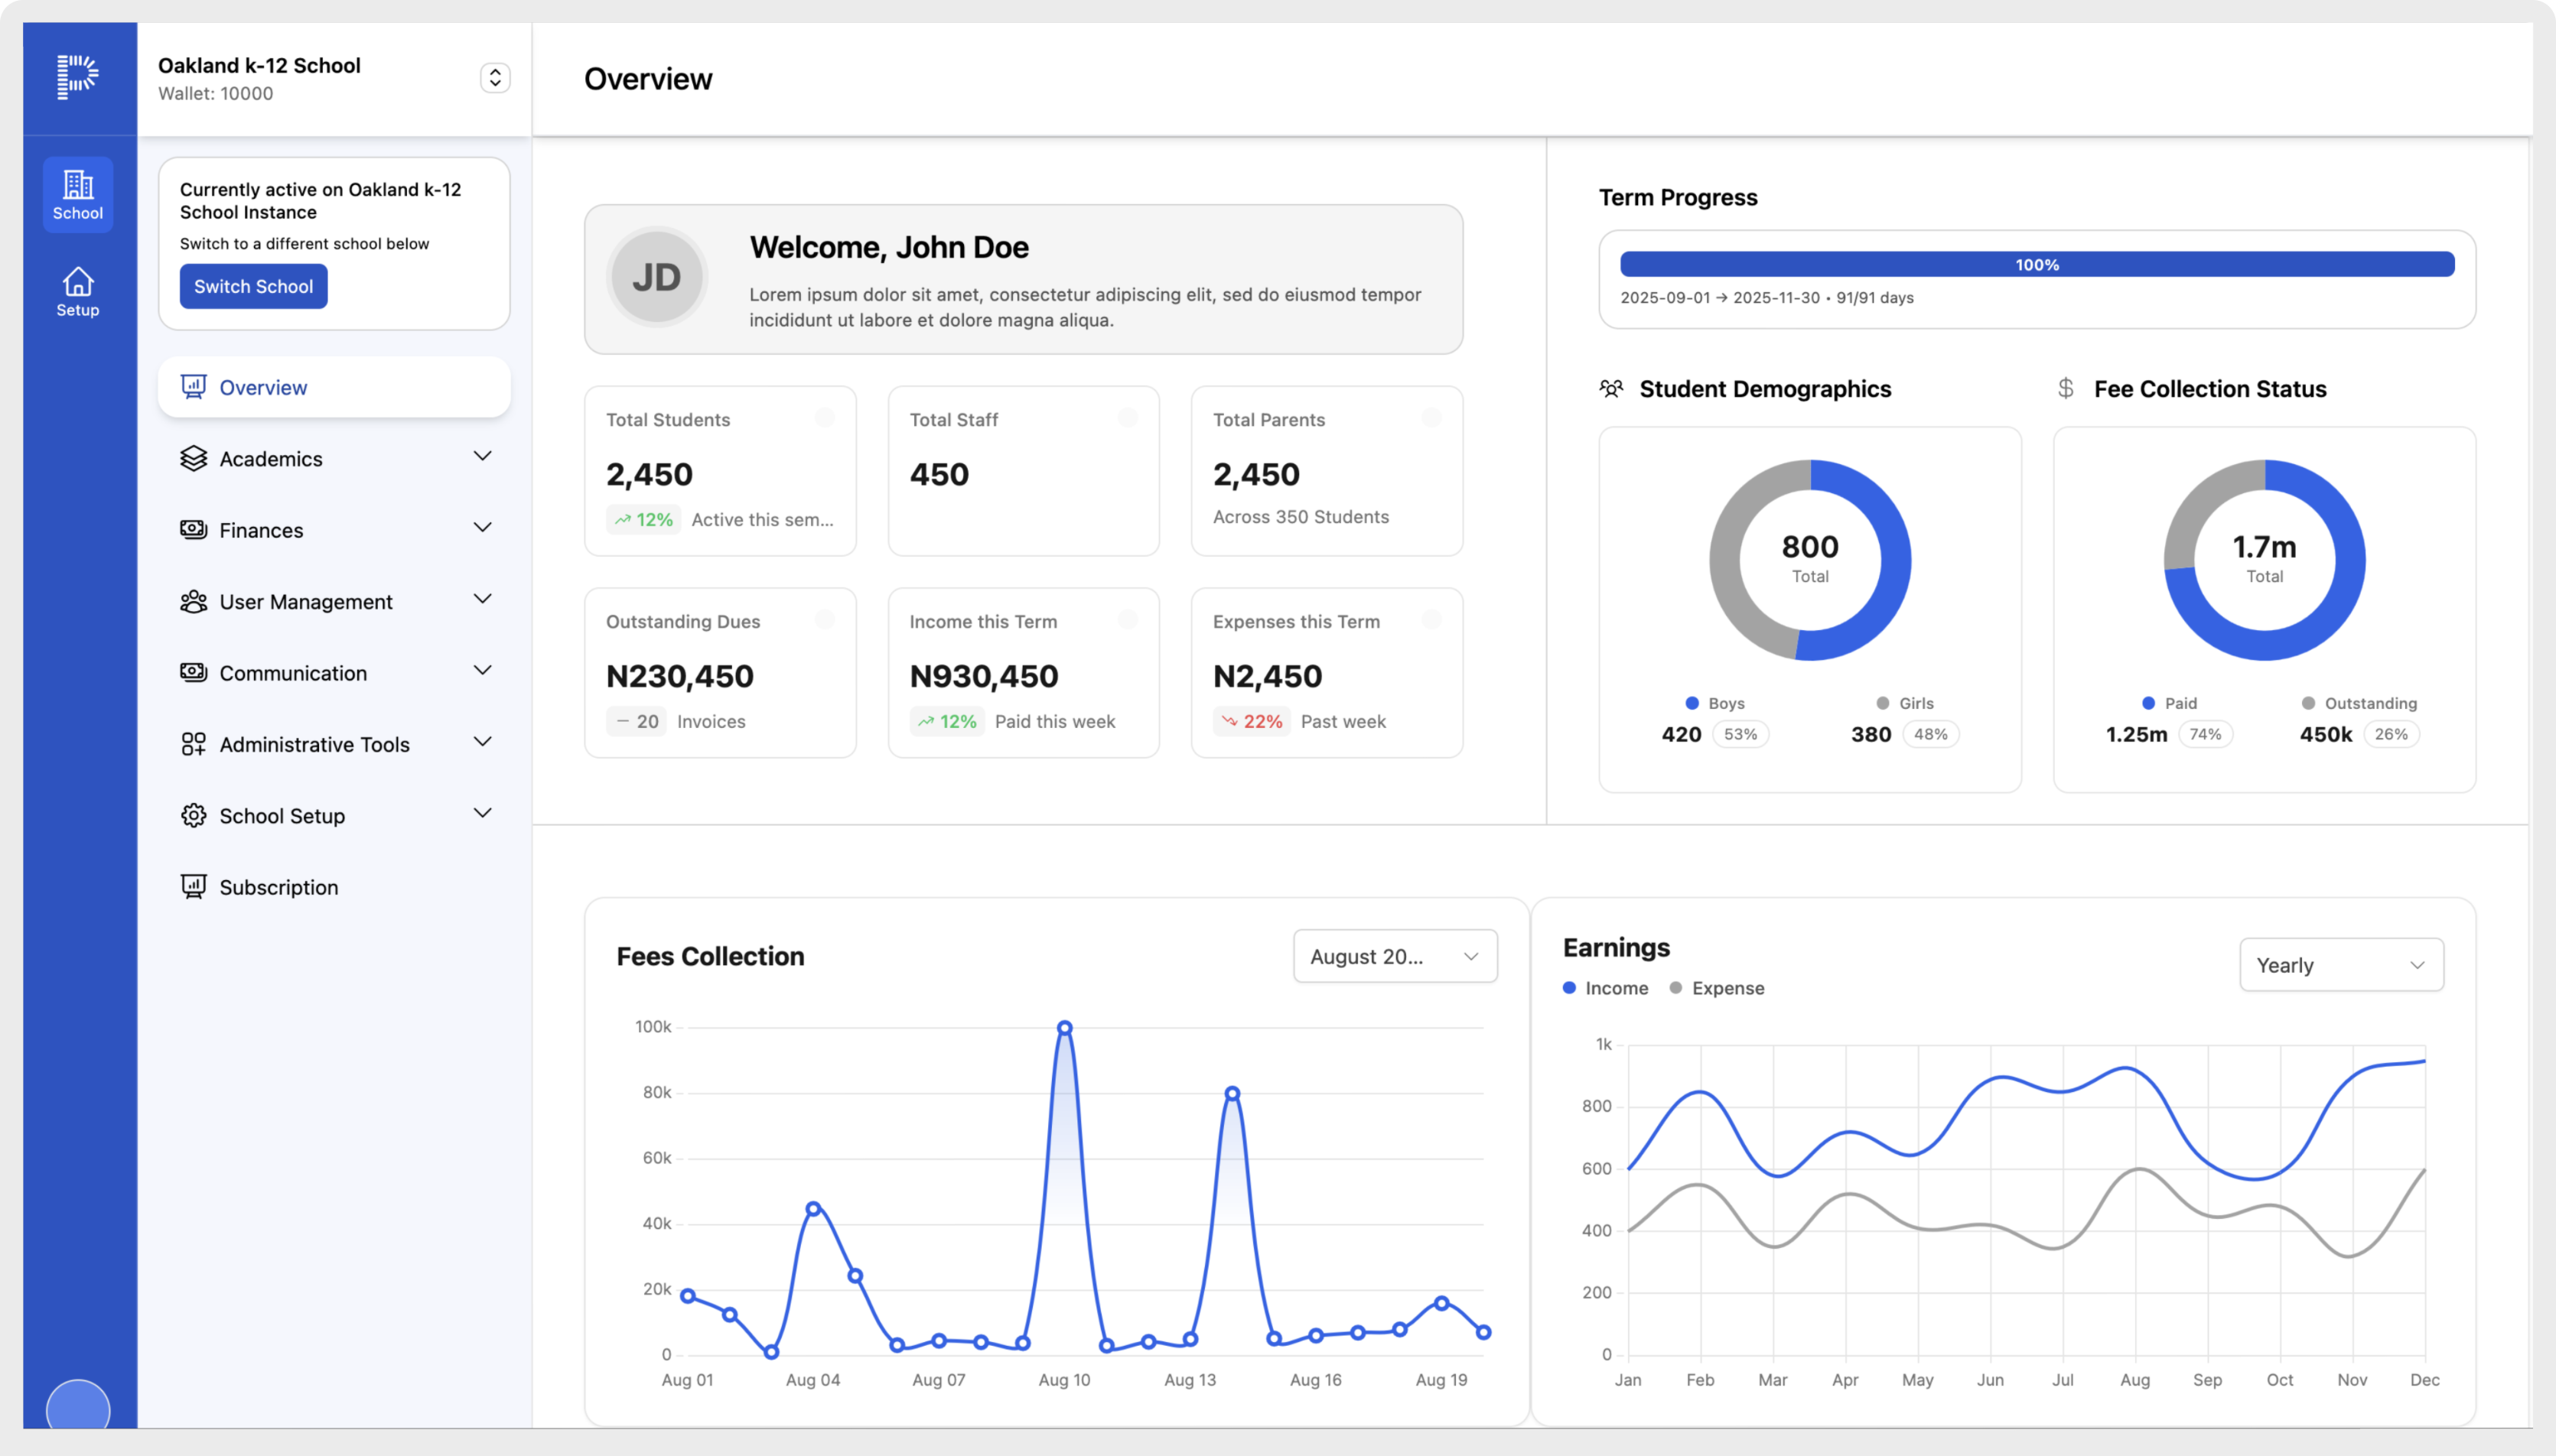
Task: Toggle the Expense series in Earnings legend
Action: 1718,988
